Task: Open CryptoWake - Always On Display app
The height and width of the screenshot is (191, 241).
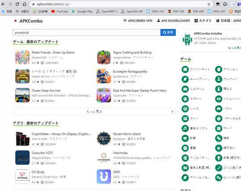Action: tap(61, 134)
